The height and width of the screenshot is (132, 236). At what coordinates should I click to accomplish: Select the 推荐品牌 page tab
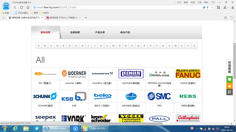45,32
